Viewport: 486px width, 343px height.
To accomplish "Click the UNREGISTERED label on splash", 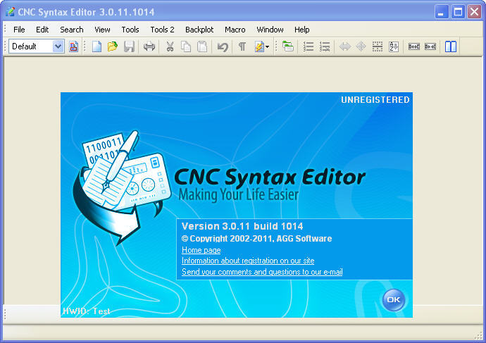I will [x=375, y=100].
